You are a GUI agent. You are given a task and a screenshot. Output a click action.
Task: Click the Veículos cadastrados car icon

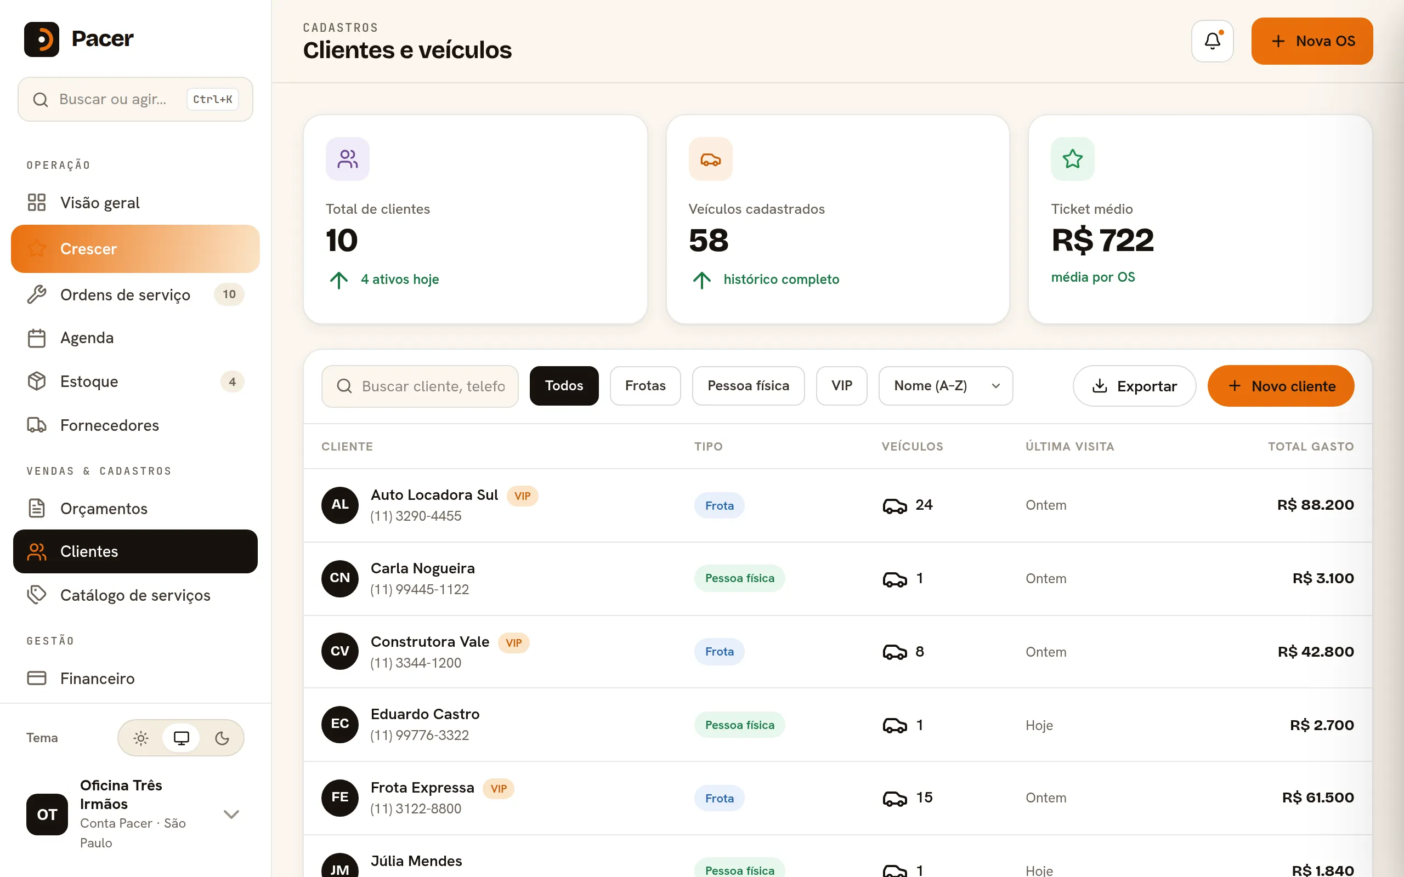point(710,159)
